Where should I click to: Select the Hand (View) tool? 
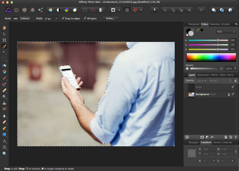tap(4, 27)
